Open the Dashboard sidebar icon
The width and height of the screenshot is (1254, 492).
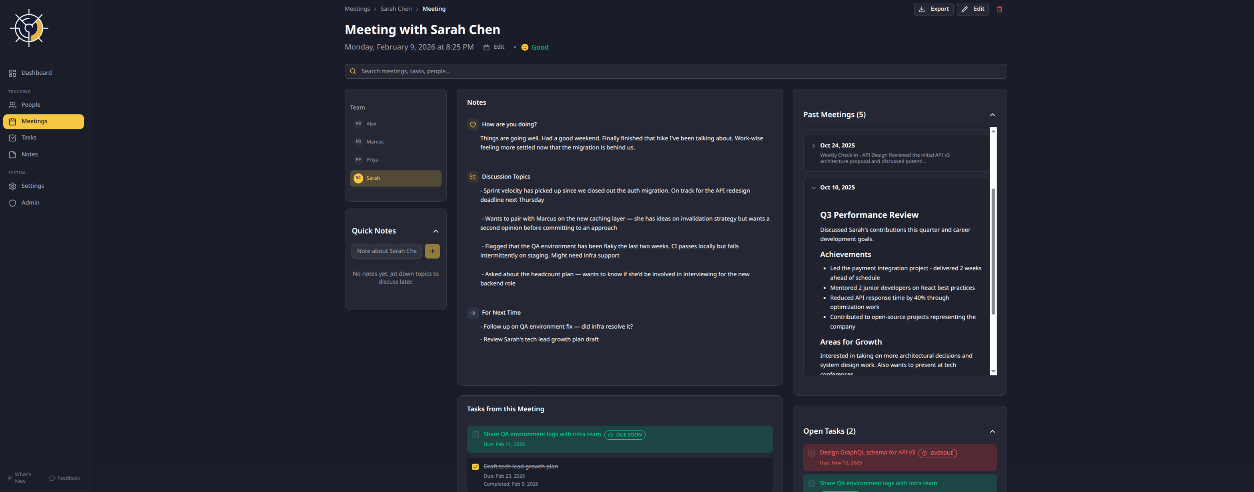click(13, 73)
